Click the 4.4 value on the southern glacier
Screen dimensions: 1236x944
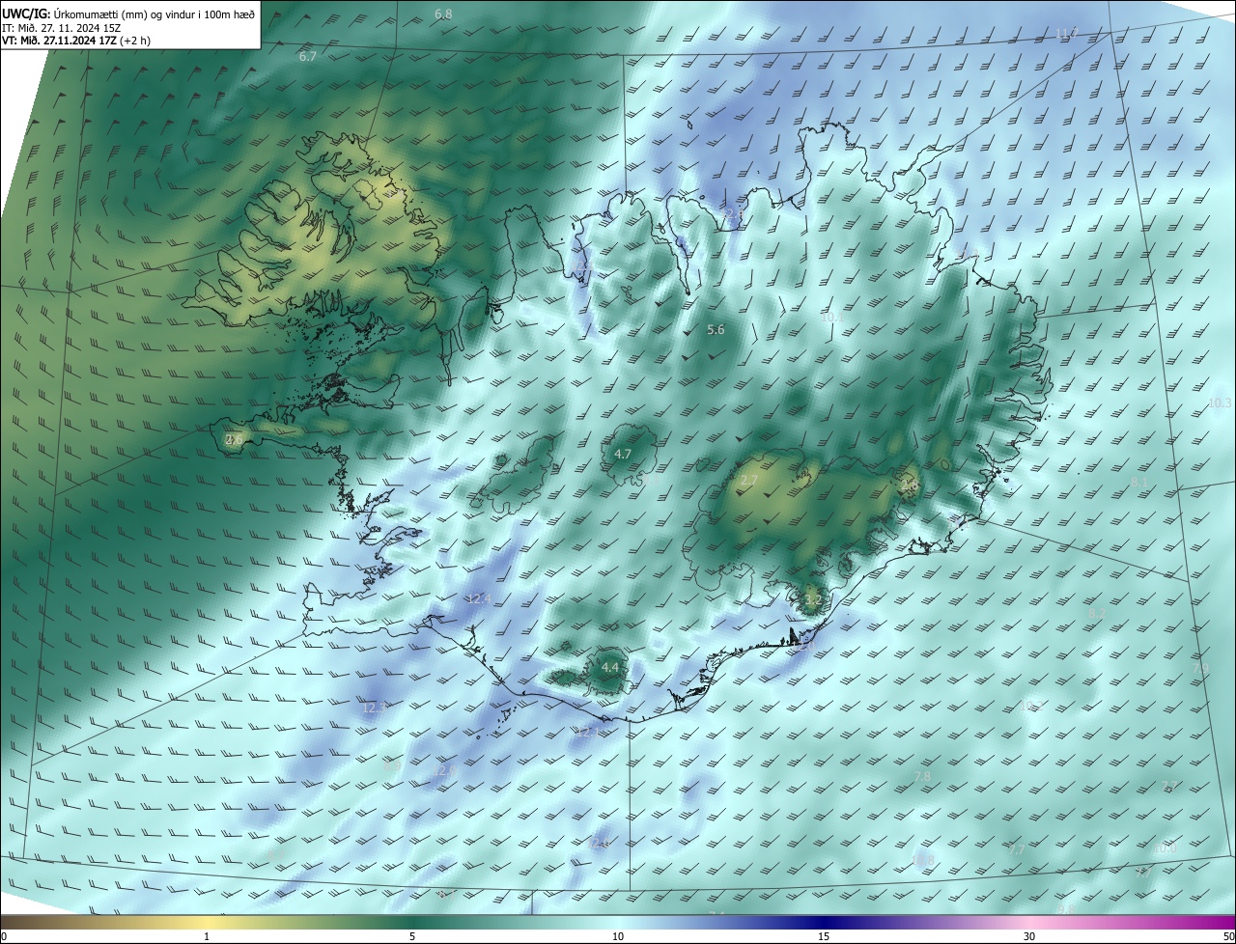coord(610,667)
